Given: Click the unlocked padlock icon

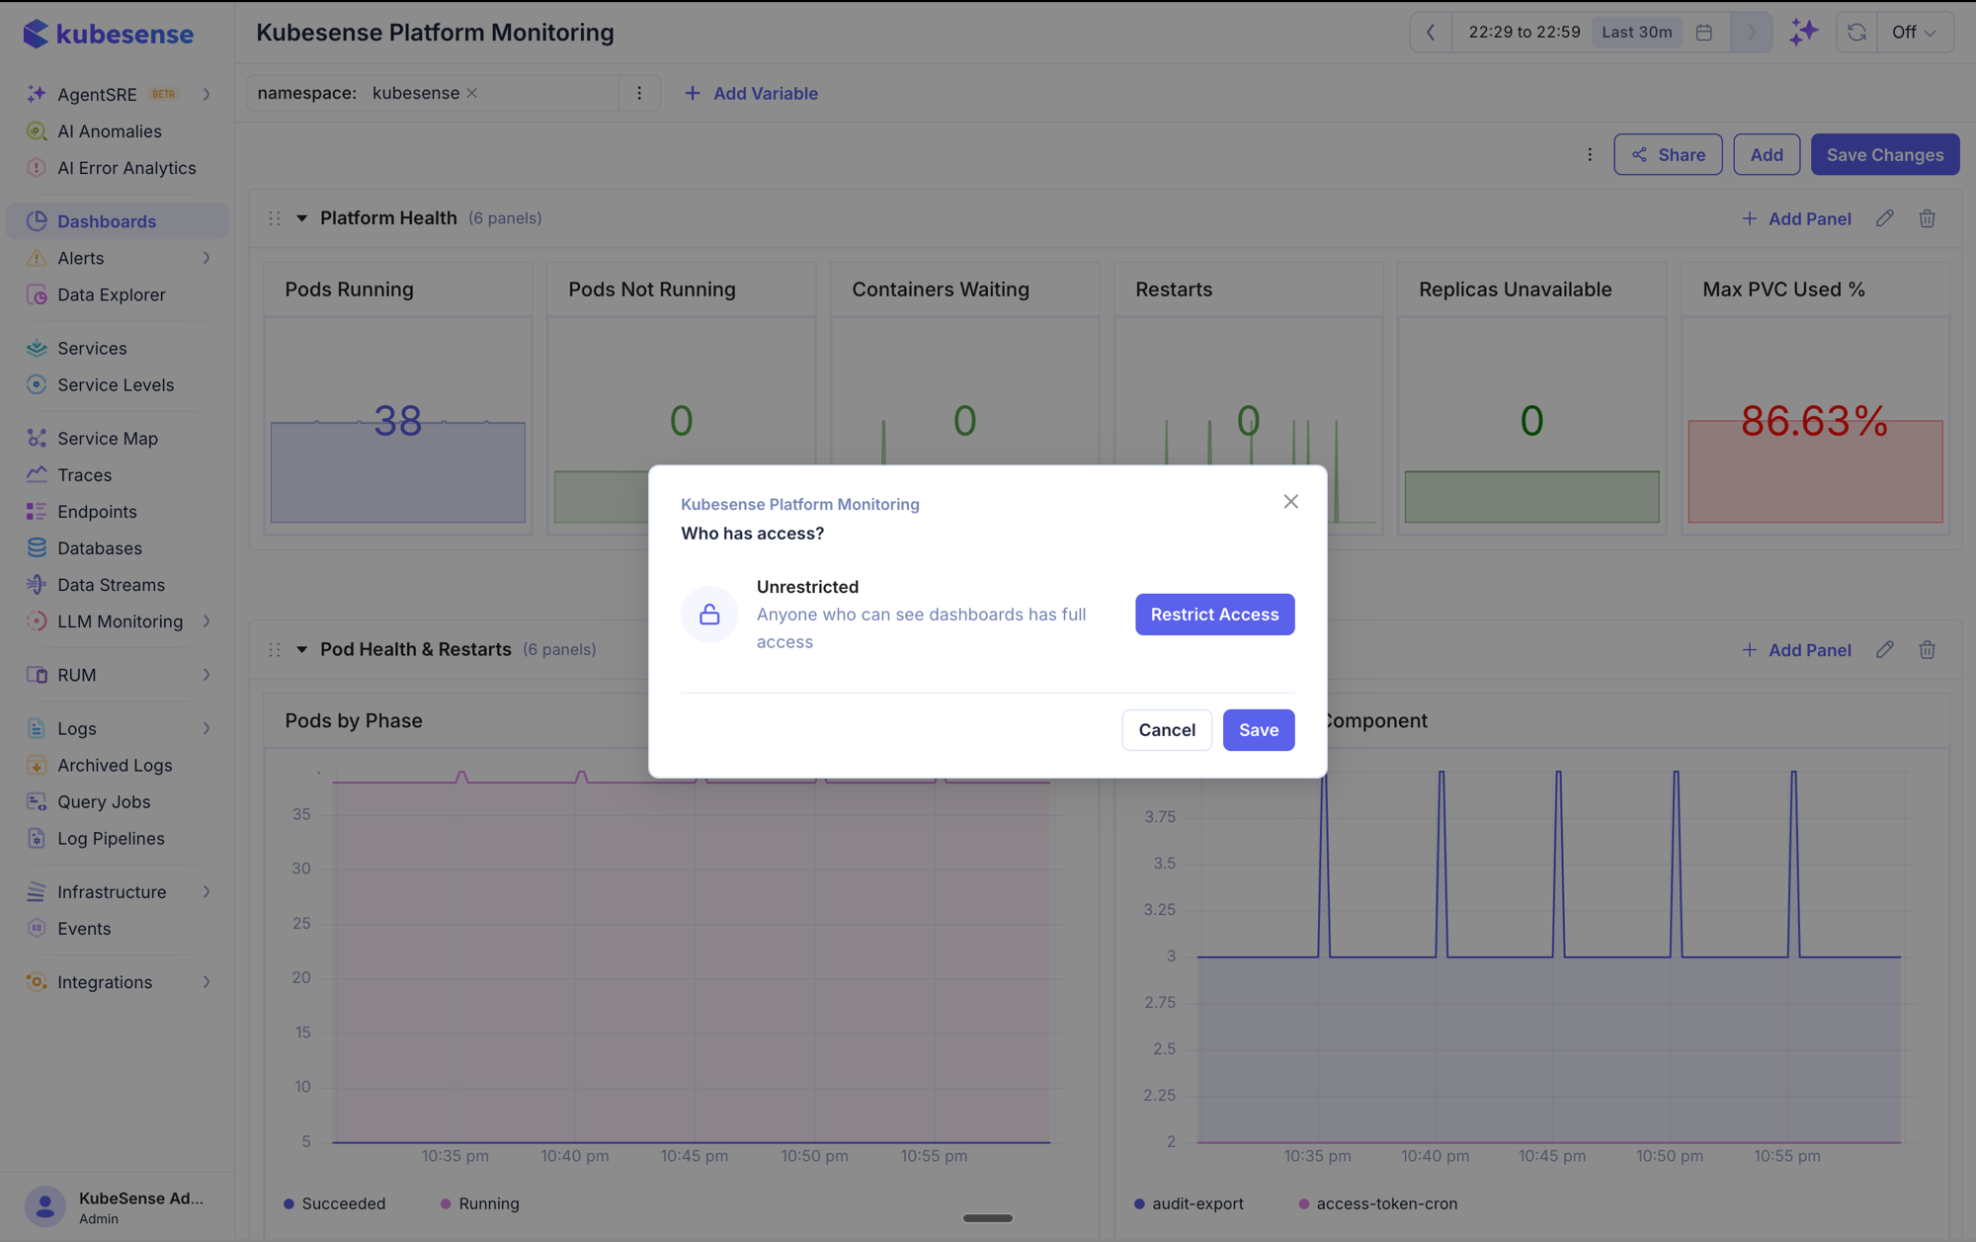Looking at the screenshot, I should [x=709, y=614].
